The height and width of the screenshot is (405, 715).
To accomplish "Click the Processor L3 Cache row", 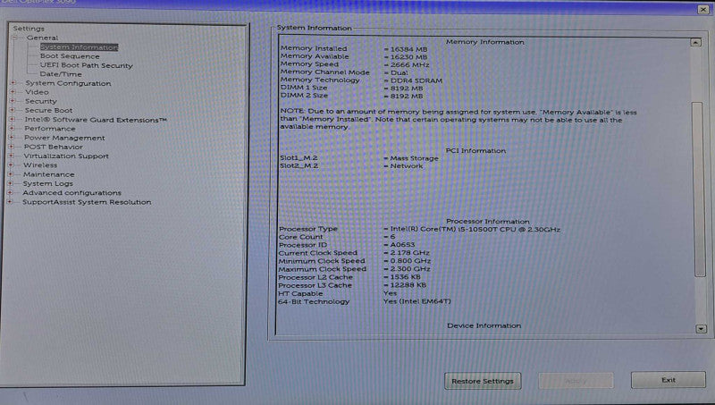I will [352, 285].
